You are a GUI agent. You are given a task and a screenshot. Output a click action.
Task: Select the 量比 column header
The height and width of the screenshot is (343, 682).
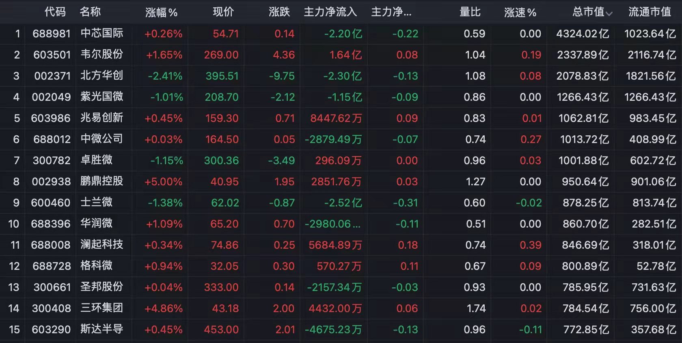(470, 12)
